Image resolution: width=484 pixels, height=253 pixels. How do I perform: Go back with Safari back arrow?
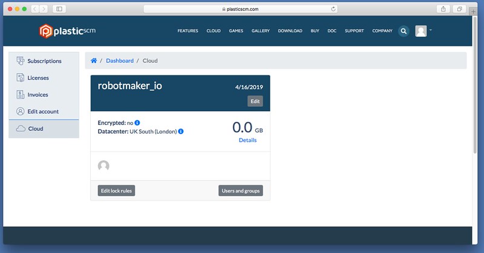click(35, 9)
